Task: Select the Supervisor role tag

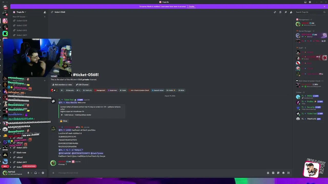Action: [113, 90]
